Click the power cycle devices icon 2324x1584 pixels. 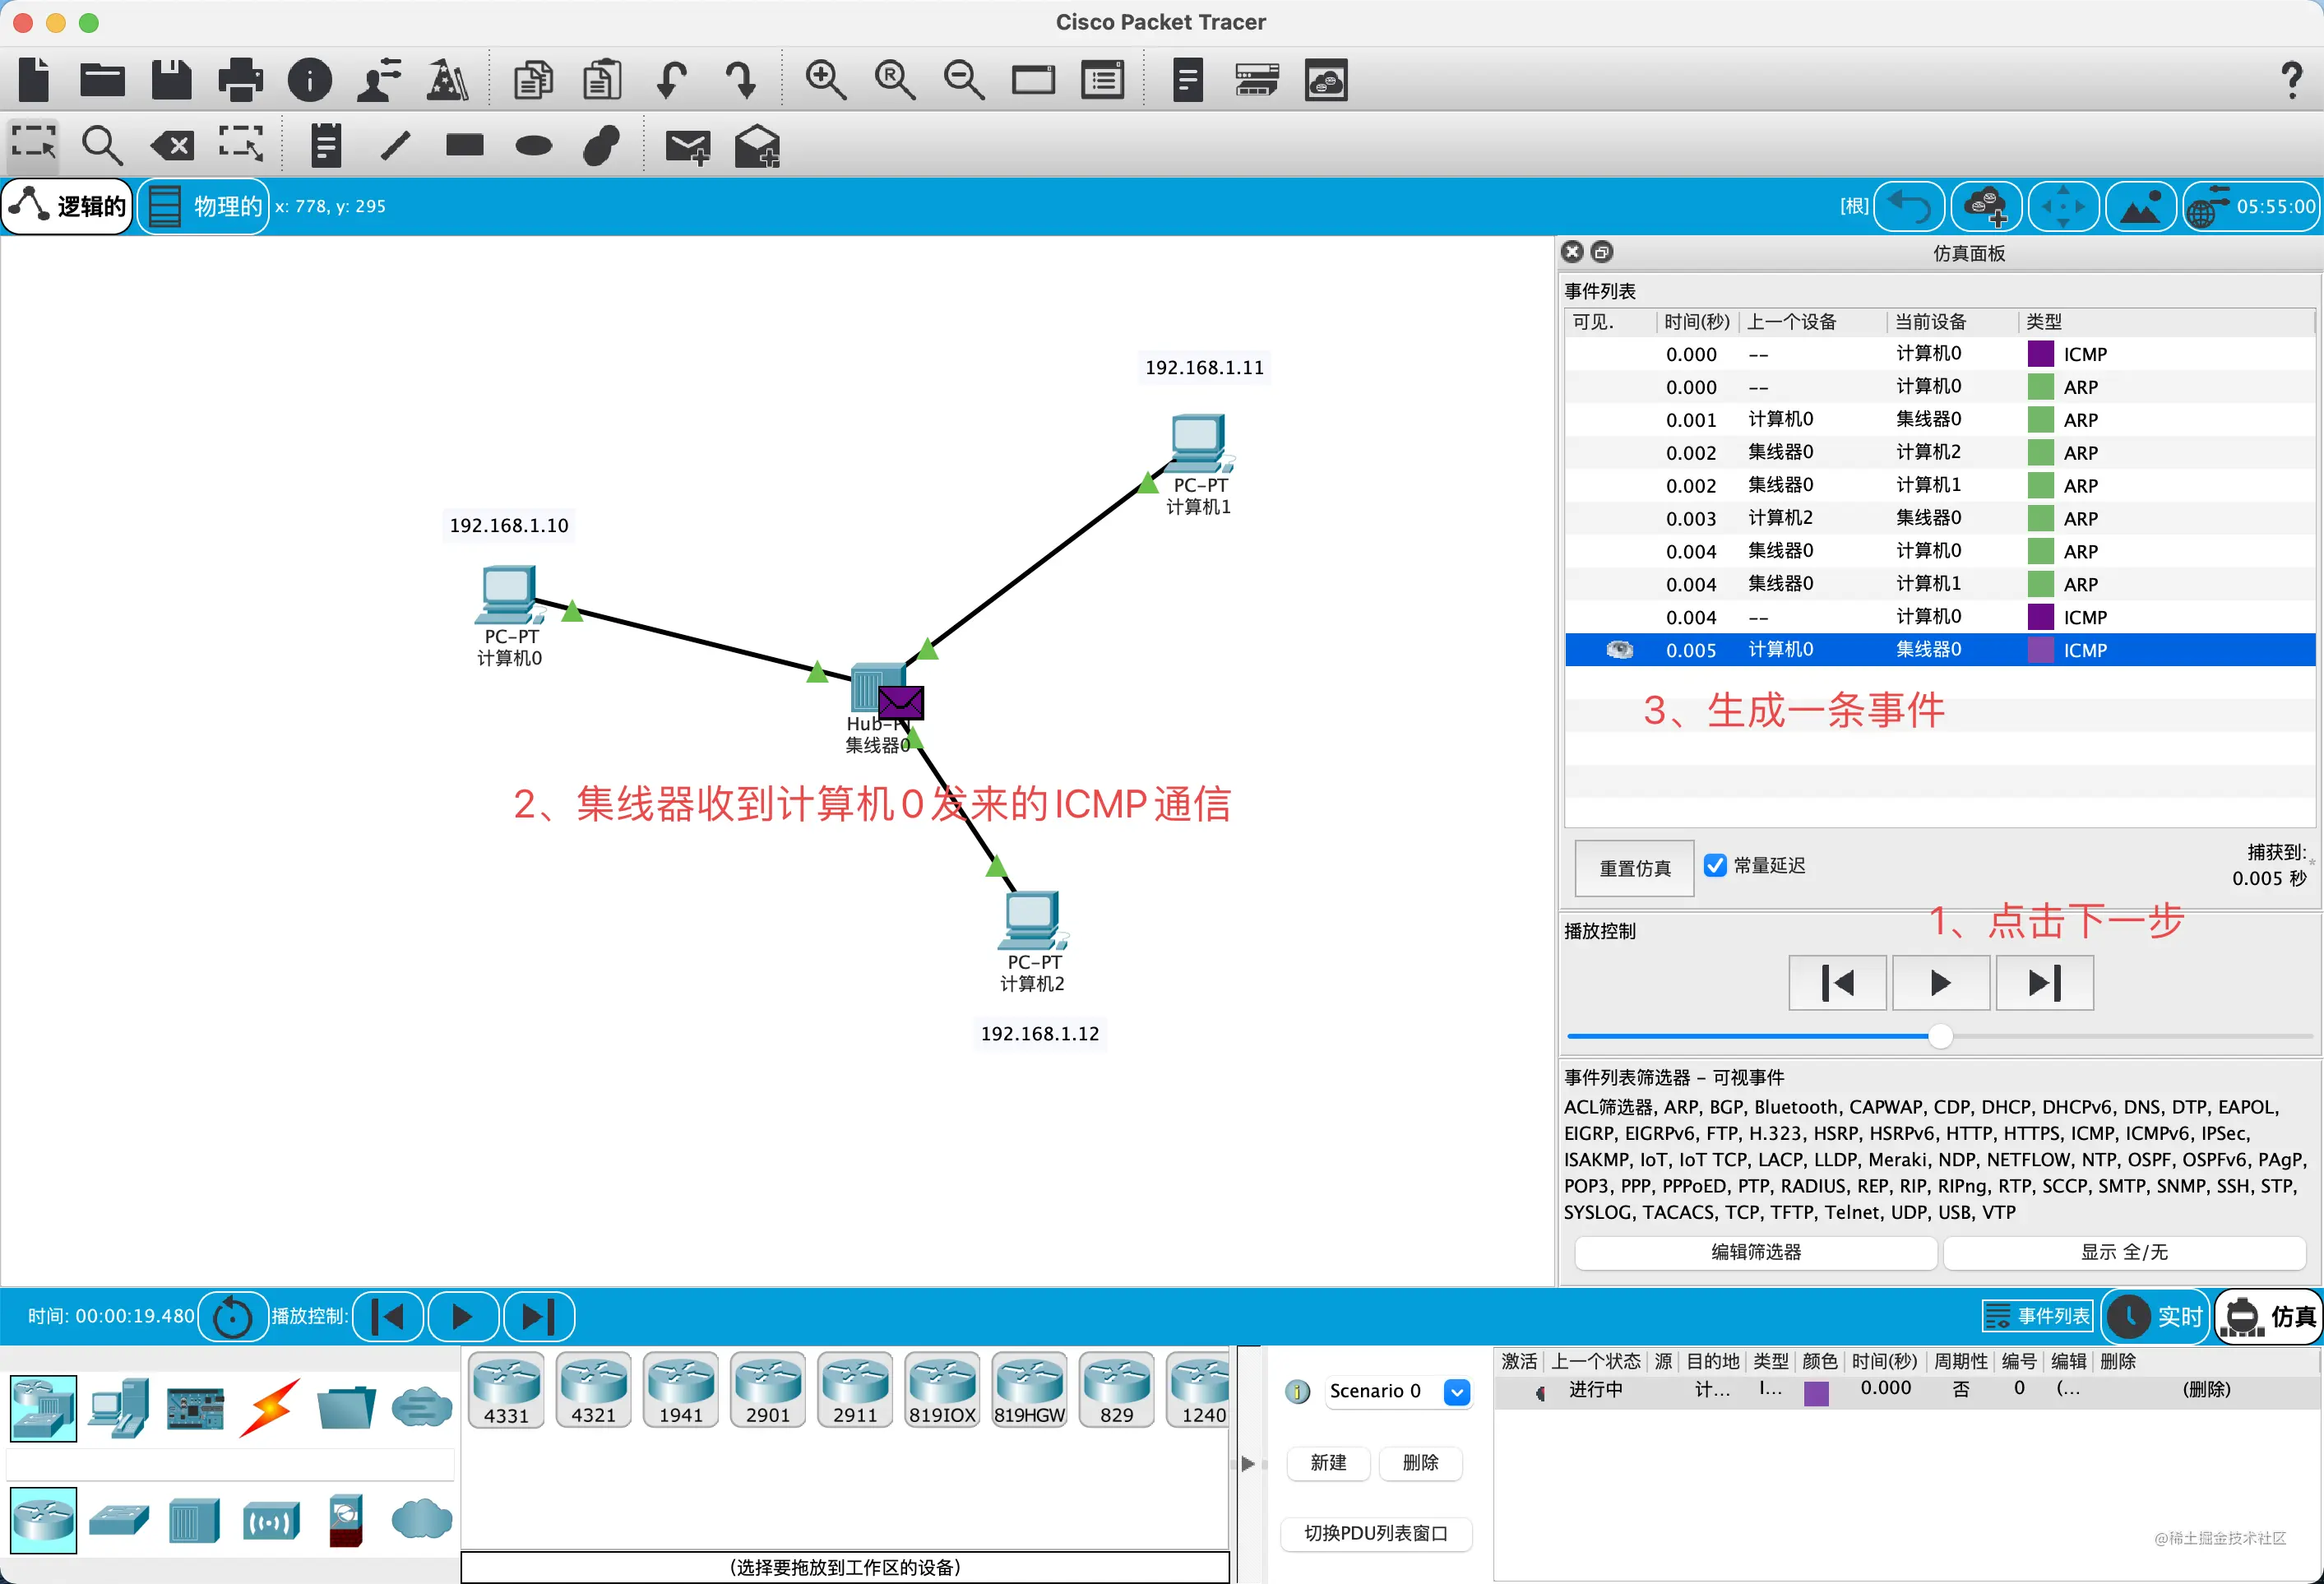[233, 1317]
